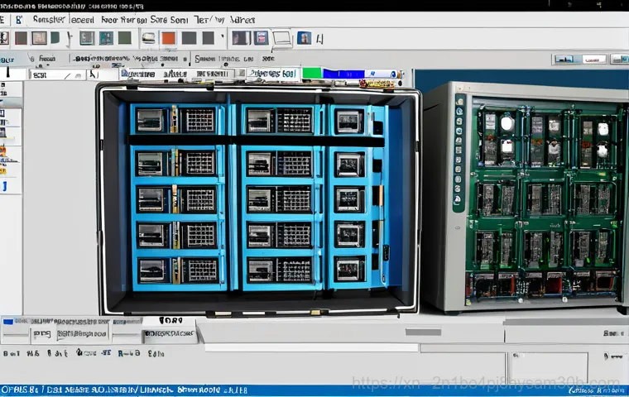
Task: Click the "scat" text input field
Action: coord(56,75)
